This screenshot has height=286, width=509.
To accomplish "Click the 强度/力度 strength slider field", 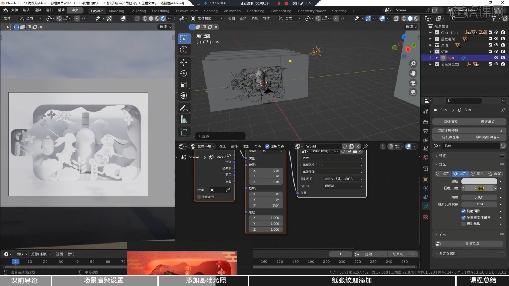I will click(479, 188).
